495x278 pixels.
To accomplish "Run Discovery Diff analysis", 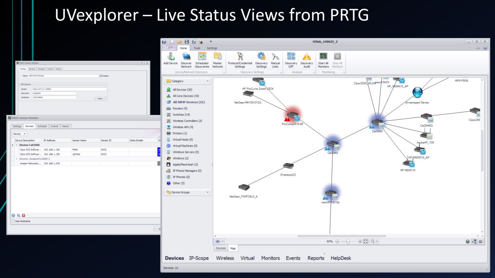I will tap(291, 60).
